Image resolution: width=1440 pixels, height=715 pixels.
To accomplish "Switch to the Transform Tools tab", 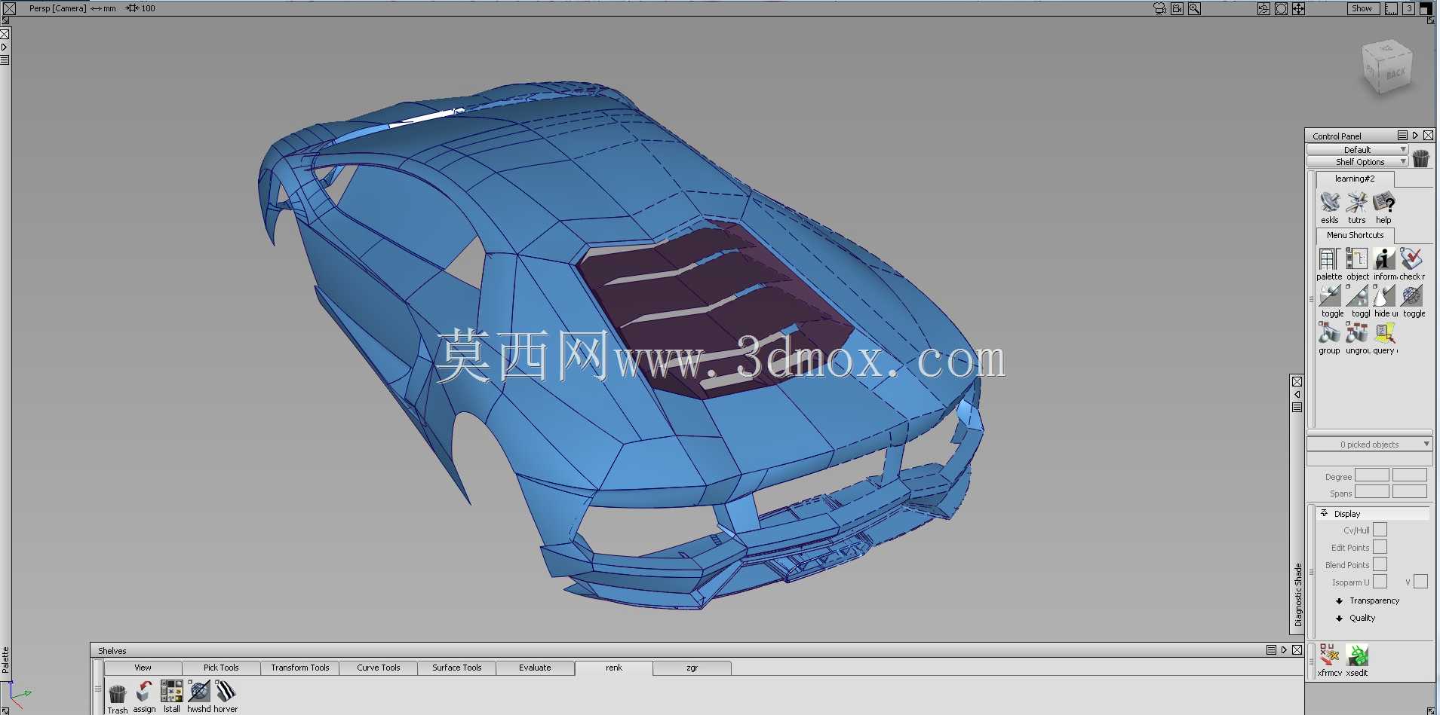I will click(x=300, y=668).
